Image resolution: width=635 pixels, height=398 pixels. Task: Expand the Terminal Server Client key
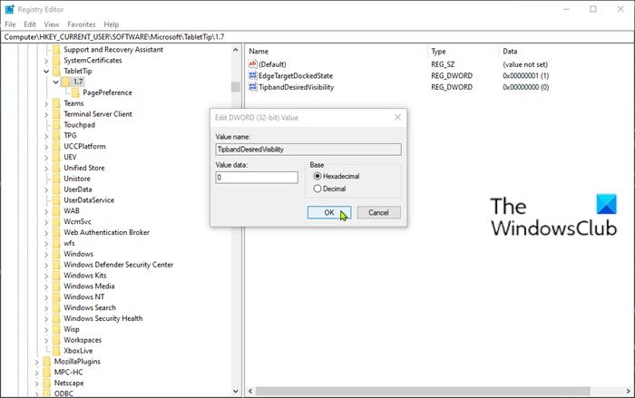[x=46, y=114]
